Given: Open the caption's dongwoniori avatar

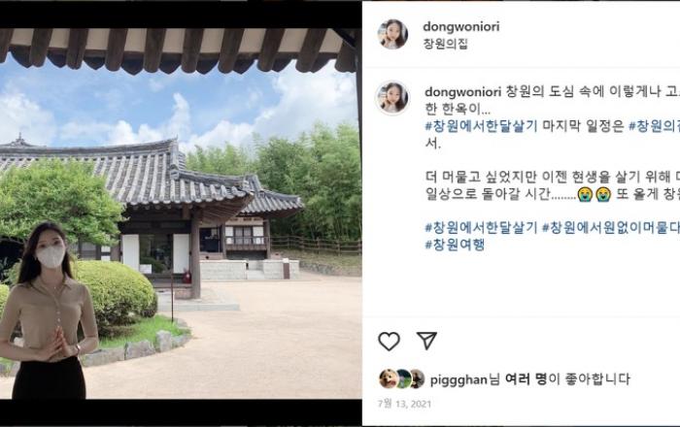Looking at the screenshot, I should point(392,98).
